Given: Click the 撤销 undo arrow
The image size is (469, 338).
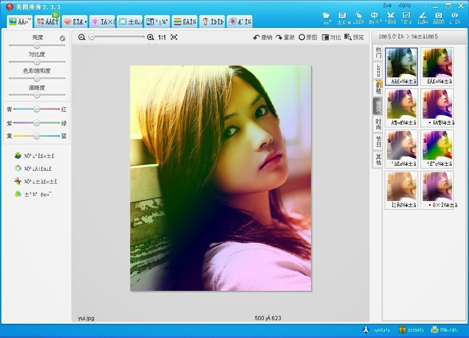Looking at the screenshot, I should tap(262, 37).
